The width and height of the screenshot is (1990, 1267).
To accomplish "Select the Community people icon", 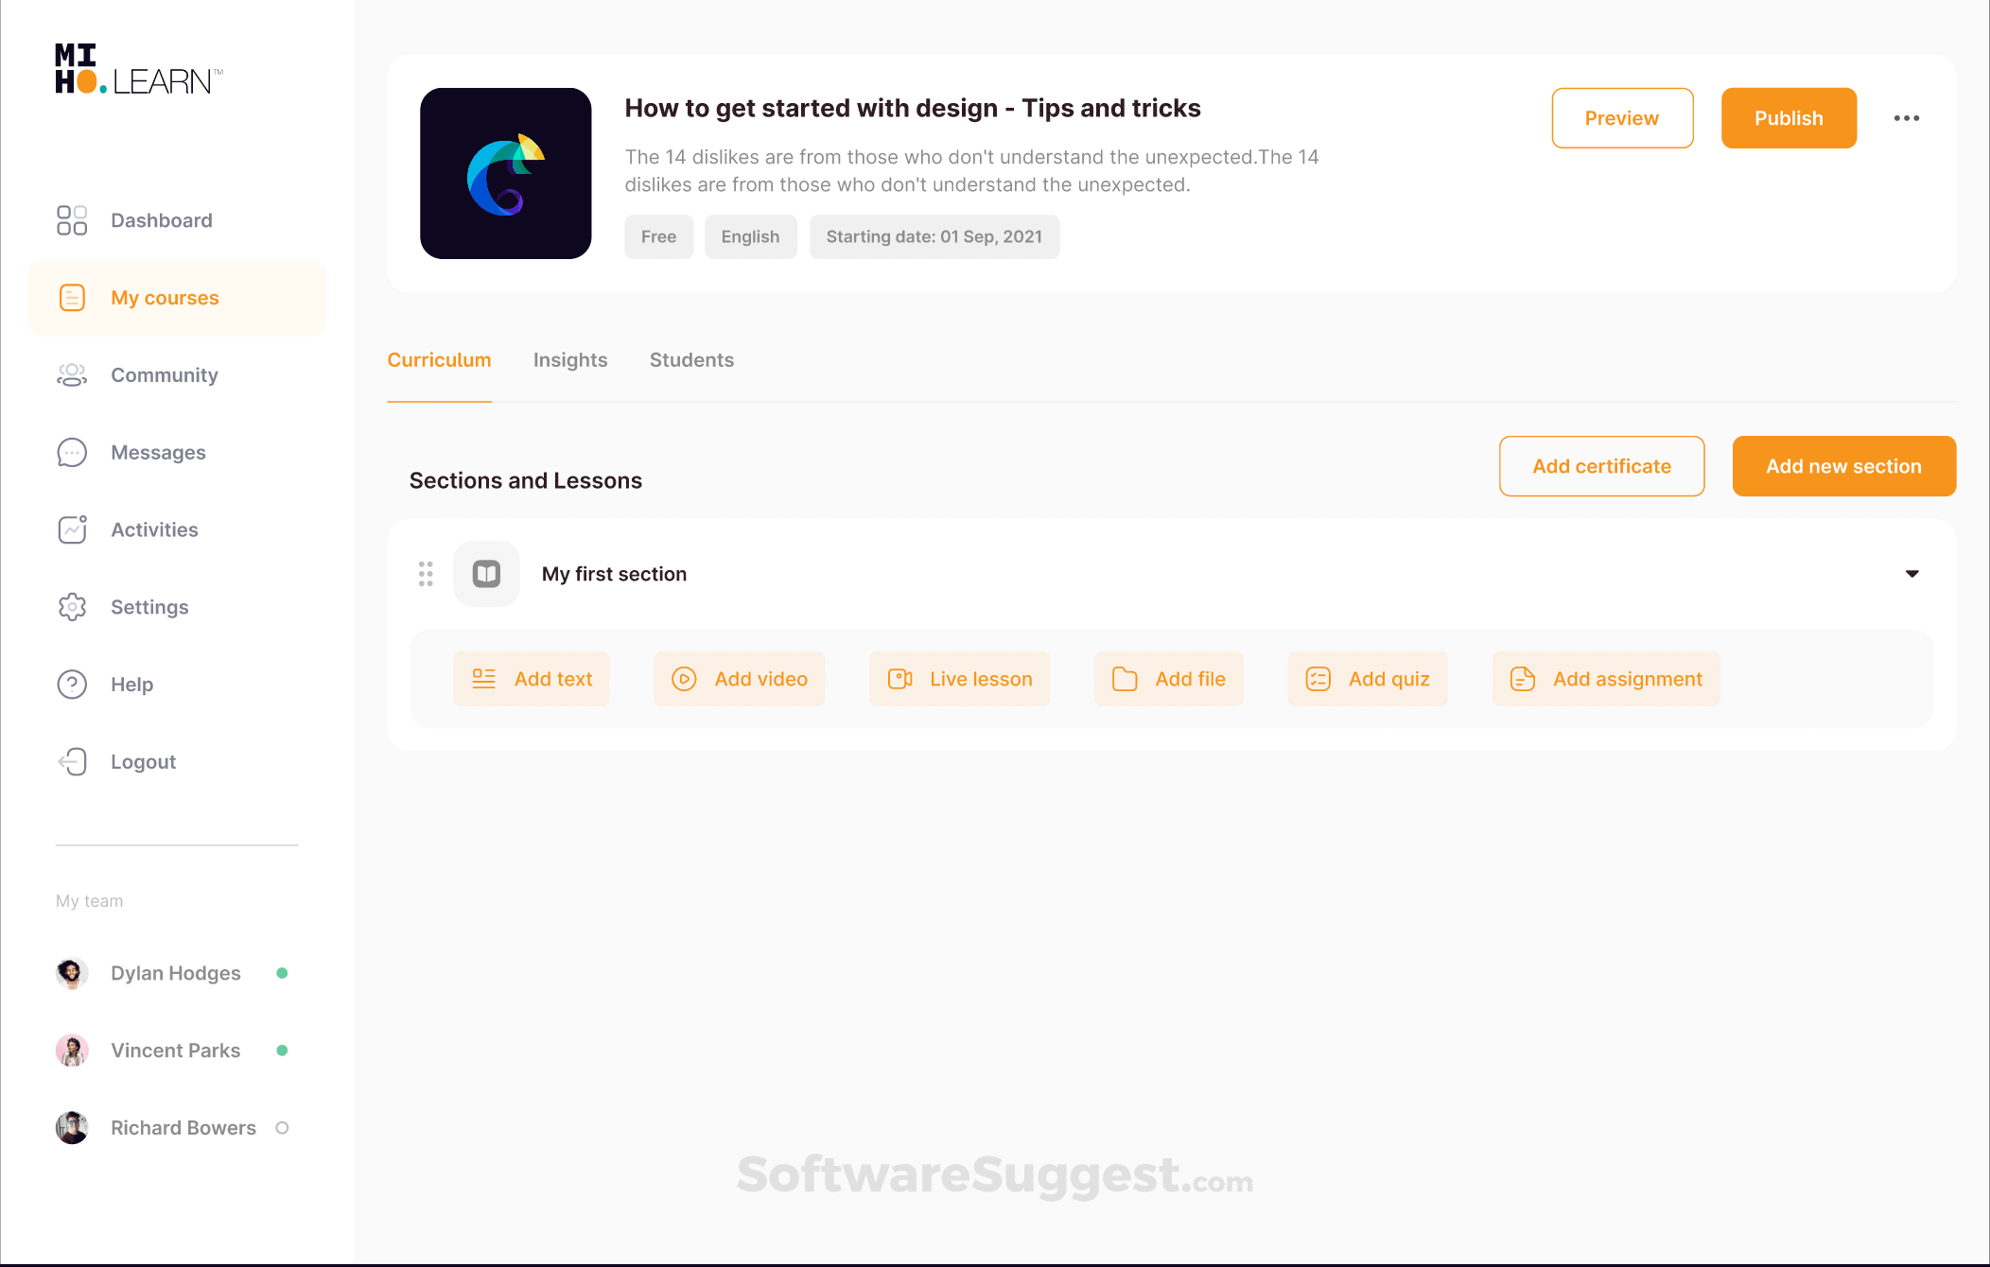I will 72,374.
